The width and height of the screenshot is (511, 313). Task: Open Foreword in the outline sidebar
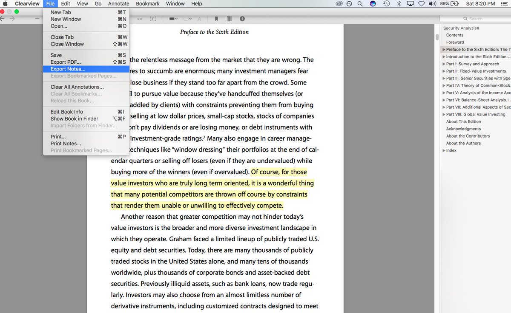[455, 42]
